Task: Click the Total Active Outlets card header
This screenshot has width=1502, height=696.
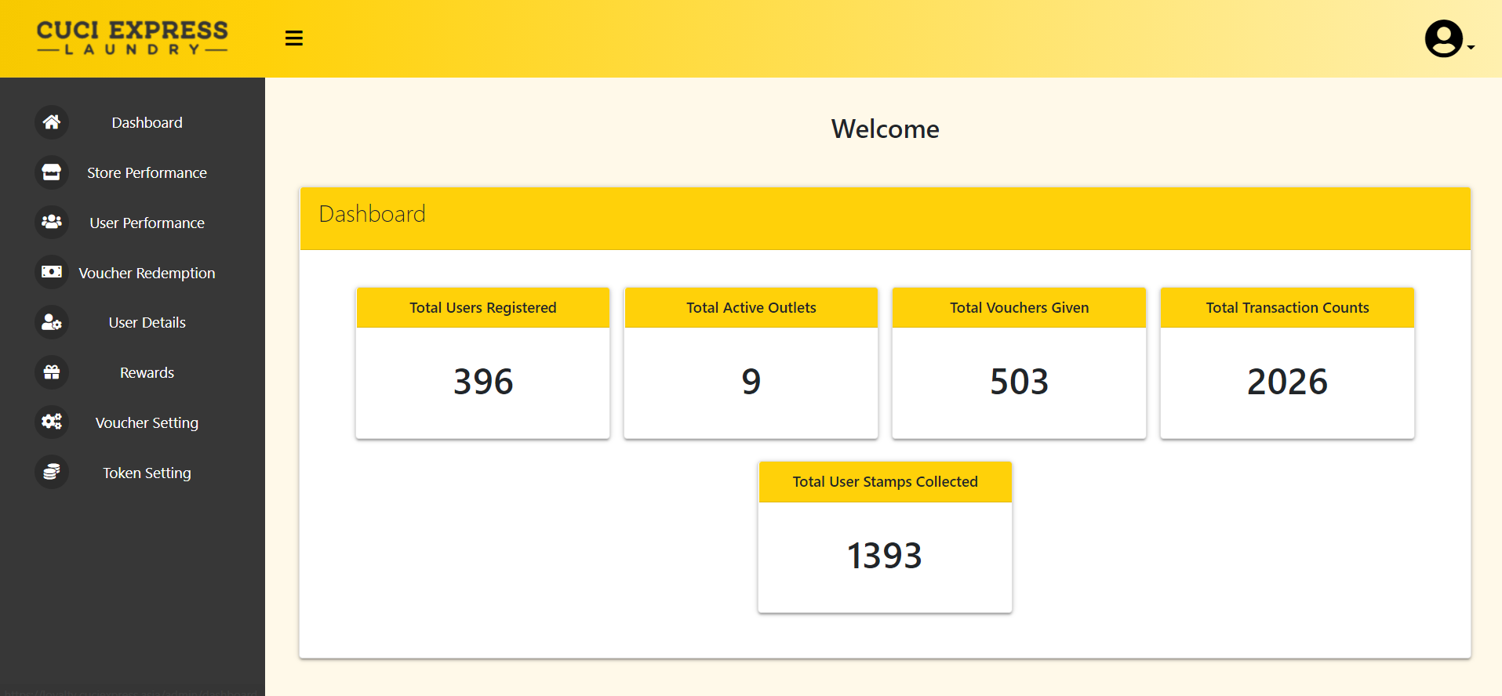Action: (x=751, y=308)
